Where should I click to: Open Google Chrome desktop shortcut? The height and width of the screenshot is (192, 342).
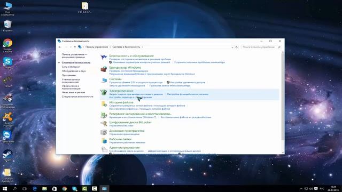click(x=7, y=46)
